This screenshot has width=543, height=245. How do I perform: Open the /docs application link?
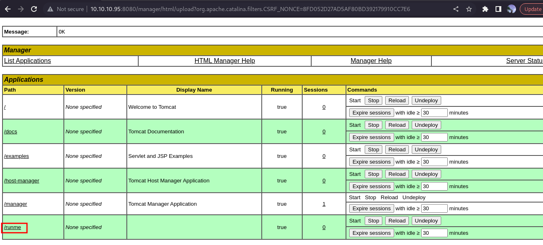tap(11, 132)
